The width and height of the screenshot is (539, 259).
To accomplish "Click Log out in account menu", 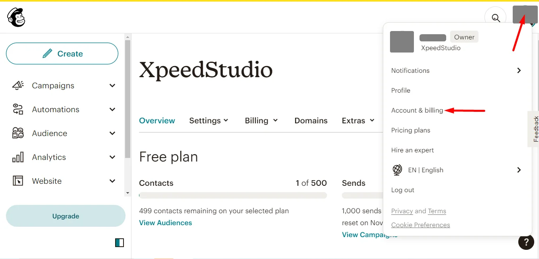I will coord(403,190).
